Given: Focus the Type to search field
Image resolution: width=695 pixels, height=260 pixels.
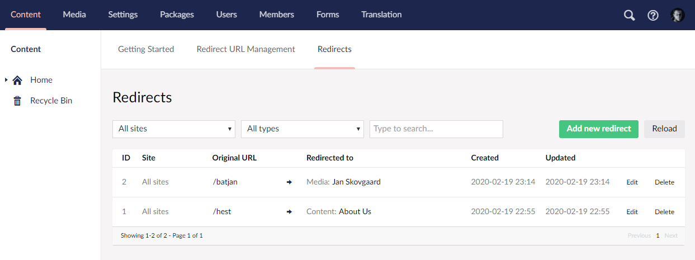Looking at the screenshot, I should point(436,129).
